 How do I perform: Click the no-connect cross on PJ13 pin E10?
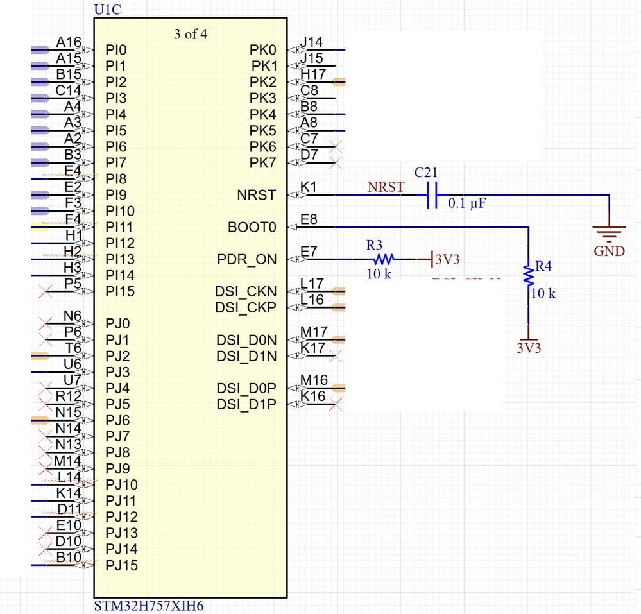pyautogui.click(x=46, y=533)
